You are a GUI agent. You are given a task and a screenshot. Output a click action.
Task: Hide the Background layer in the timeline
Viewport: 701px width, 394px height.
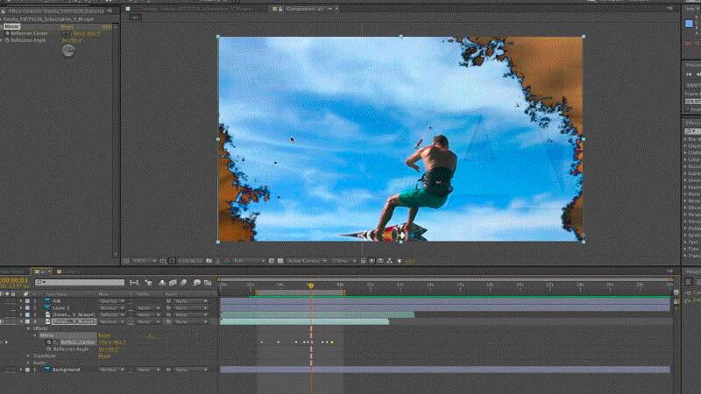pyautogui.click(x=4, y=369)
